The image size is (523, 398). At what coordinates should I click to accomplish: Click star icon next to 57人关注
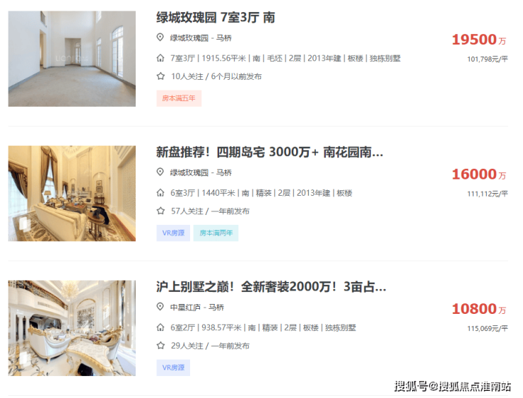click(160, 211)
